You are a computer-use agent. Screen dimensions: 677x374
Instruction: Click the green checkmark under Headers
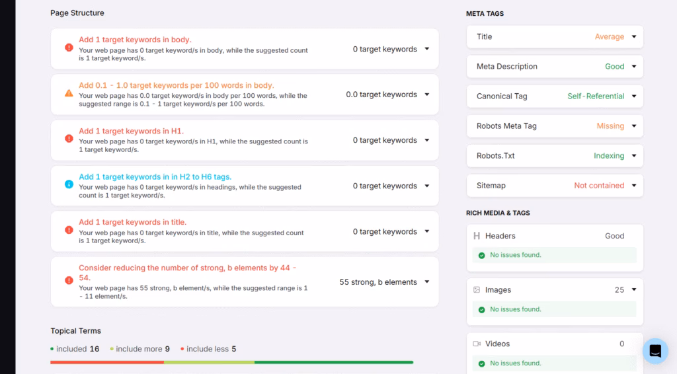(x=482, y=255)
